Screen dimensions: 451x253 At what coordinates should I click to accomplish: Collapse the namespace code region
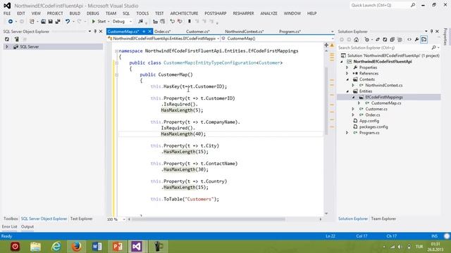[x=116, y=51]
